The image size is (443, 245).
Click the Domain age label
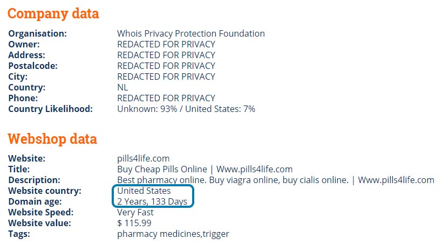[x=35, y=202]
